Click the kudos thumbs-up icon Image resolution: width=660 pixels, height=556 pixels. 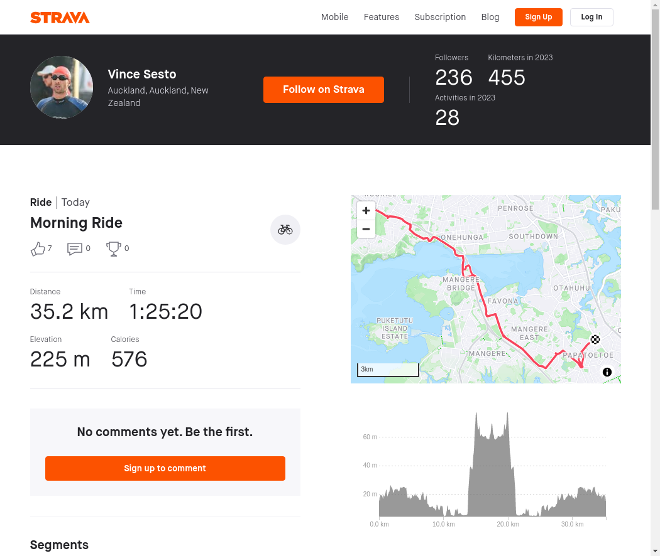38,249
